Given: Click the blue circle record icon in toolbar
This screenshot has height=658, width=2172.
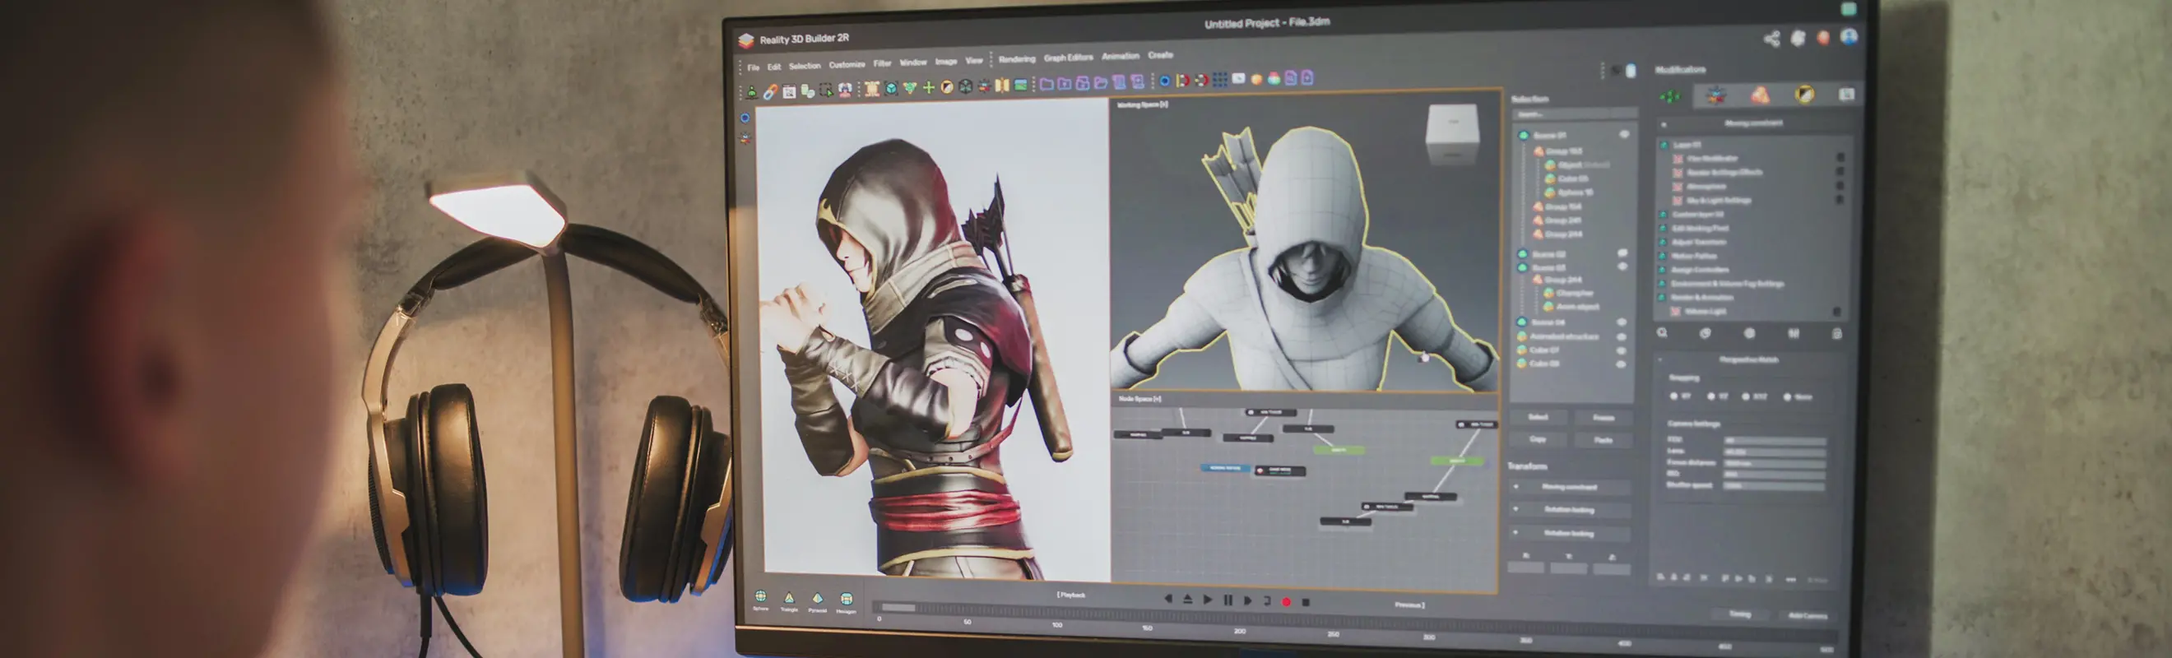Looking at the screenshot, I should [1164, 81].
